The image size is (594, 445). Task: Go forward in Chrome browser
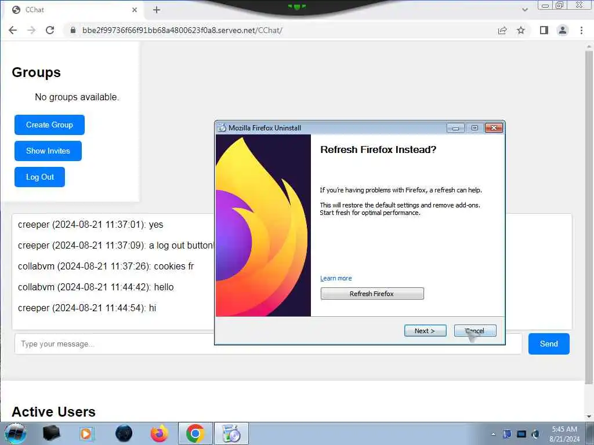tap(31, 30)
